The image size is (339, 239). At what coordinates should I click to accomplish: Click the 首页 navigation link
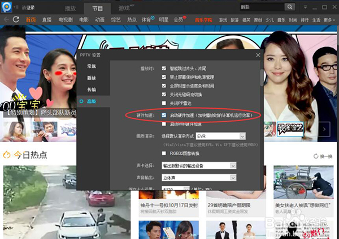[x=31, y=20]
